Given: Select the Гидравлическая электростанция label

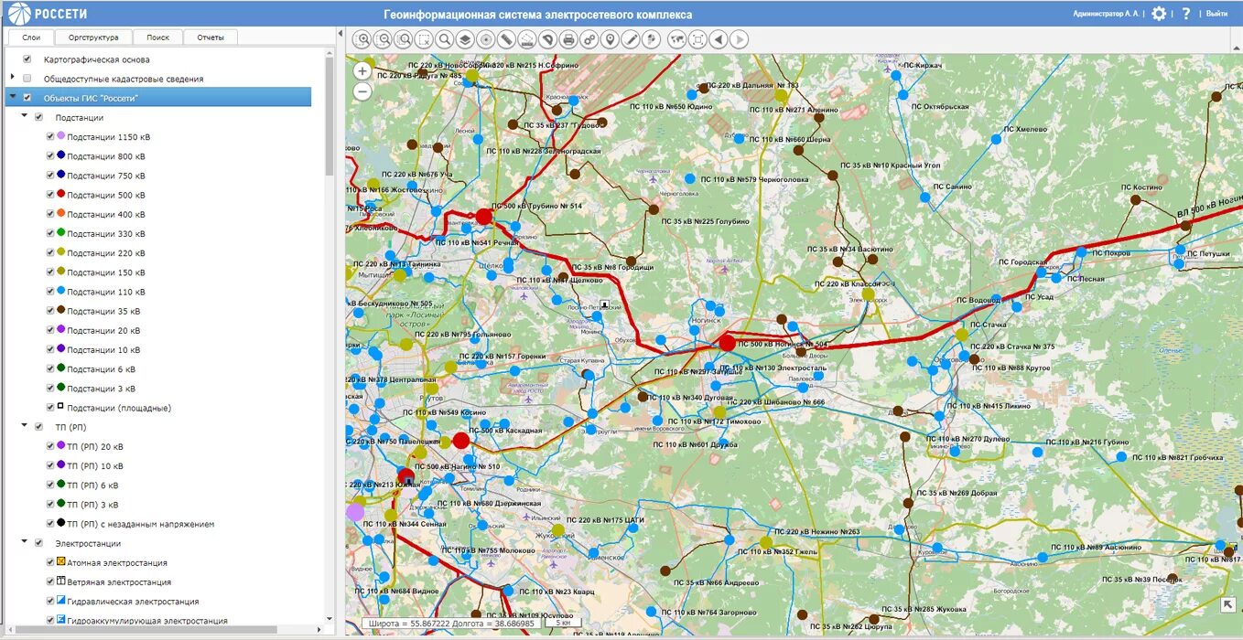Looking at the screenshot, I should [x=133, y=602].
